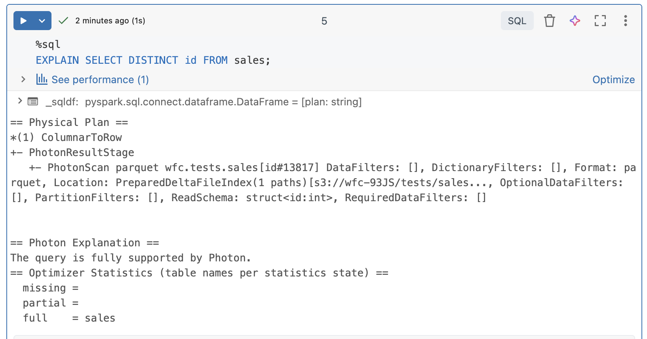This screenshot has height=339, width=647.
Task: Click the cell number 5 label
Action: [x=324, y=21]
